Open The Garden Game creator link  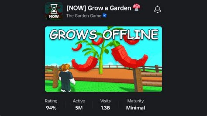pyautogui.click(x=84, y=16)
